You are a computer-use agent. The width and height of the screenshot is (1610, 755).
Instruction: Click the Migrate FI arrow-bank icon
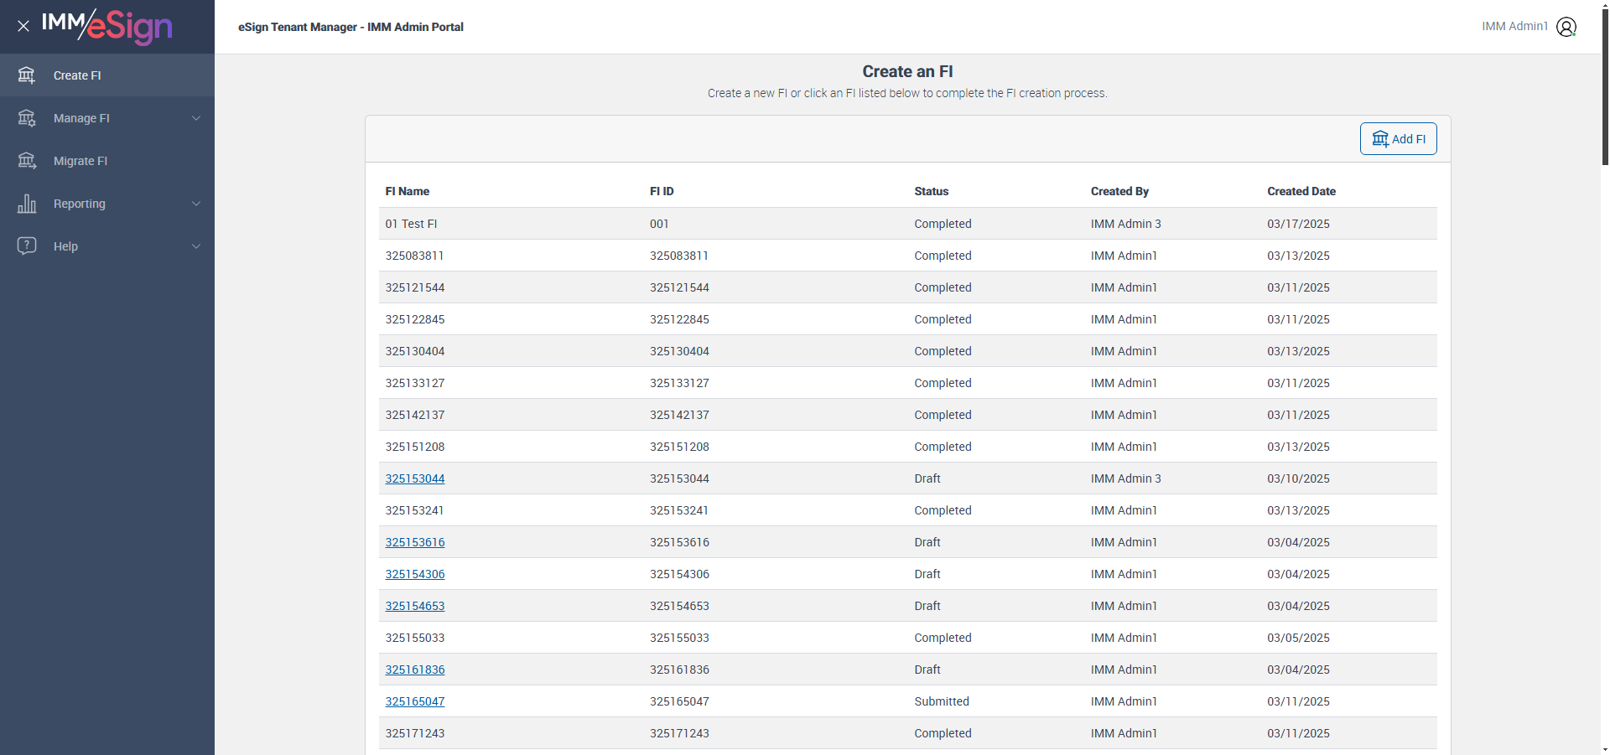[x=27, y=161]
